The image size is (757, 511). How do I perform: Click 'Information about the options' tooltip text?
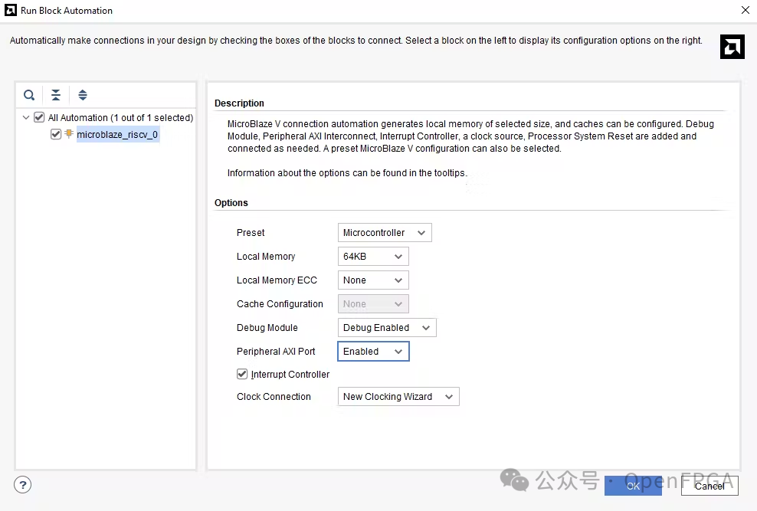click(x=347, y=172)
